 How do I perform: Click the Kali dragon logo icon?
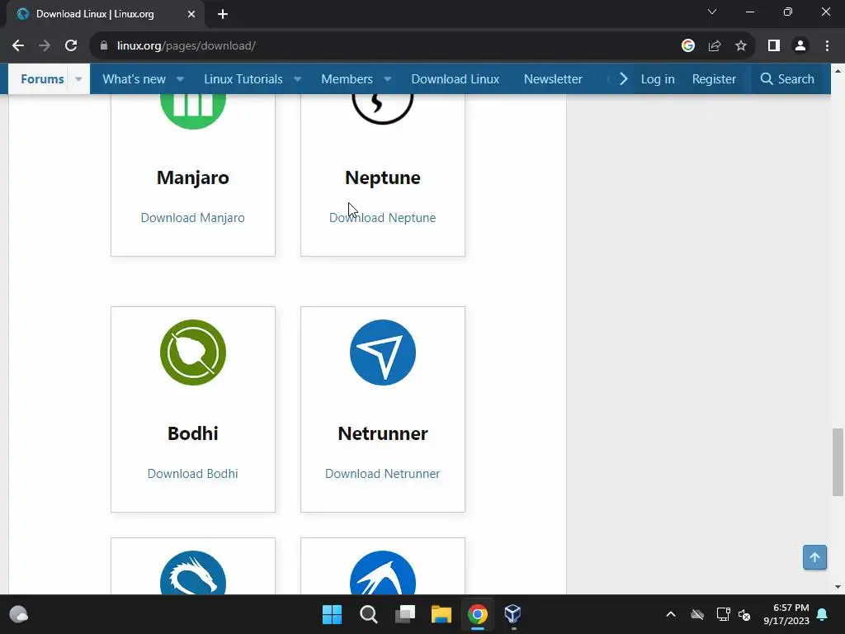click(x=193, y=573)
